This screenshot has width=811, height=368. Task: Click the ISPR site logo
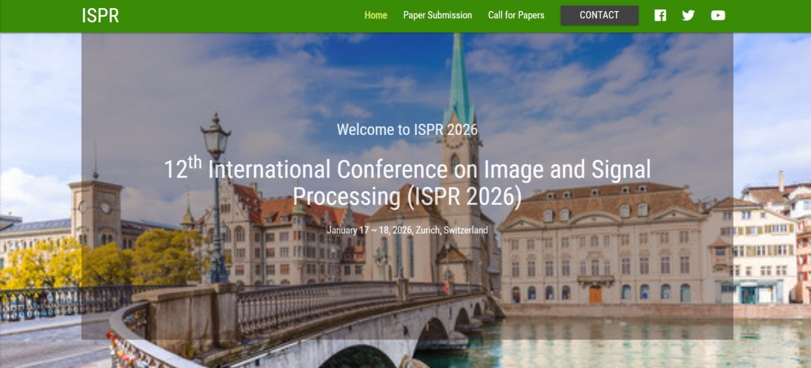pyautogui.click(x=100, y=16)
